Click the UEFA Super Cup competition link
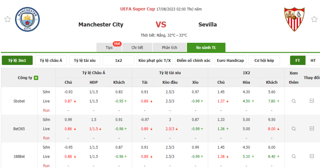 point(137,9)
